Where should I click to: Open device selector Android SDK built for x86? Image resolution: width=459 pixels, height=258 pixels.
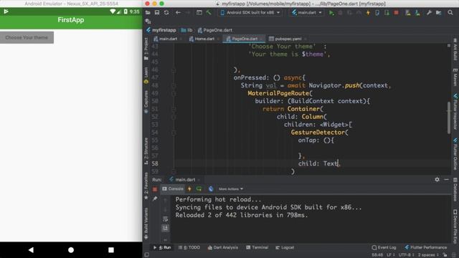(x=250, y=13)
